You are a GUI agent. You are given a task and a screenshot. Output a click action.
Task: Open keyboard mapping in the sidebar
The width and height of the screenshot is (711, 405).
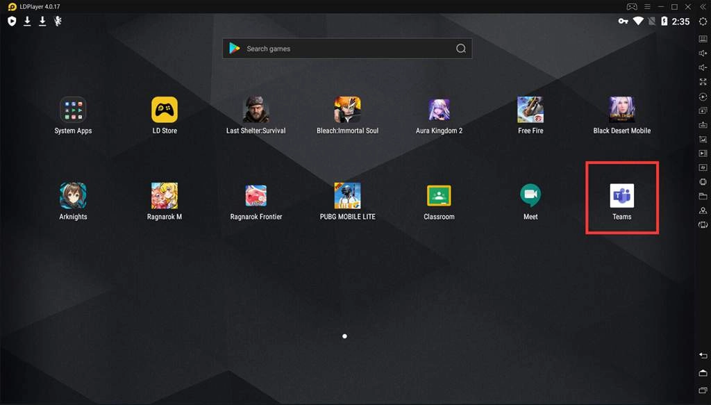click(703, 39)
